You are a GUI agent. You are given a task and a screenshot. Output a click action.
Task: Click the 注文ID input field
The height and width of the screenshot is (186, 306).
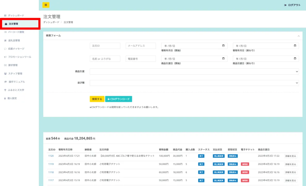click(x=105, y=46)
